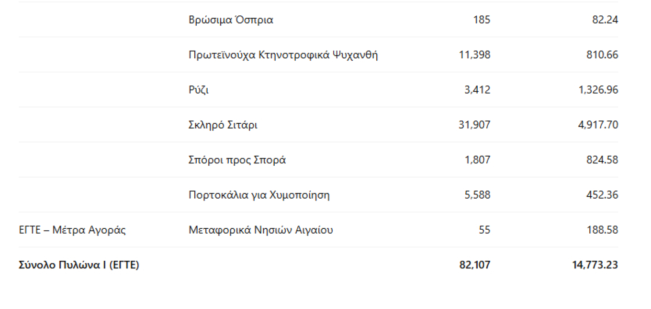Click the "ΕΓΤΕ – Μέτρα Αγοράς" category cell

pos(72,230)
